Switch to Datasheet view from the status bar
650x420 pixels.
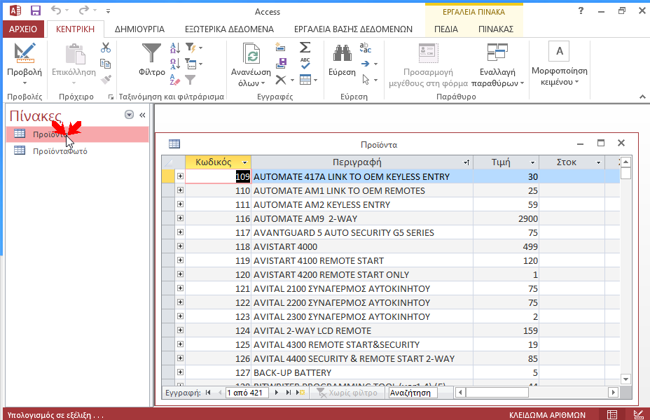click(612, 414)
